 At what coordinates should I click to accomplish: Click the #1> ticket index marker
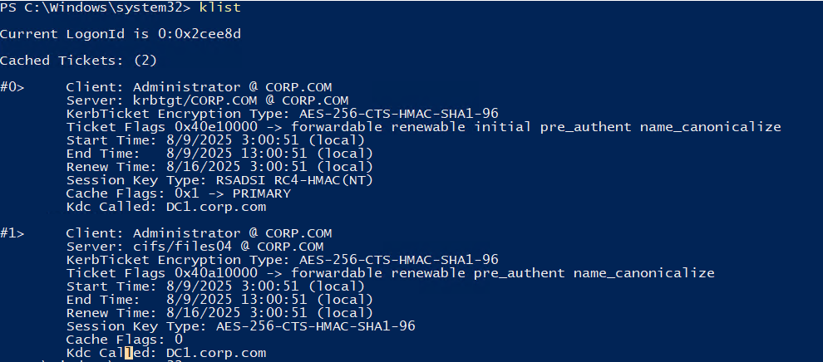tap(12, 233)
